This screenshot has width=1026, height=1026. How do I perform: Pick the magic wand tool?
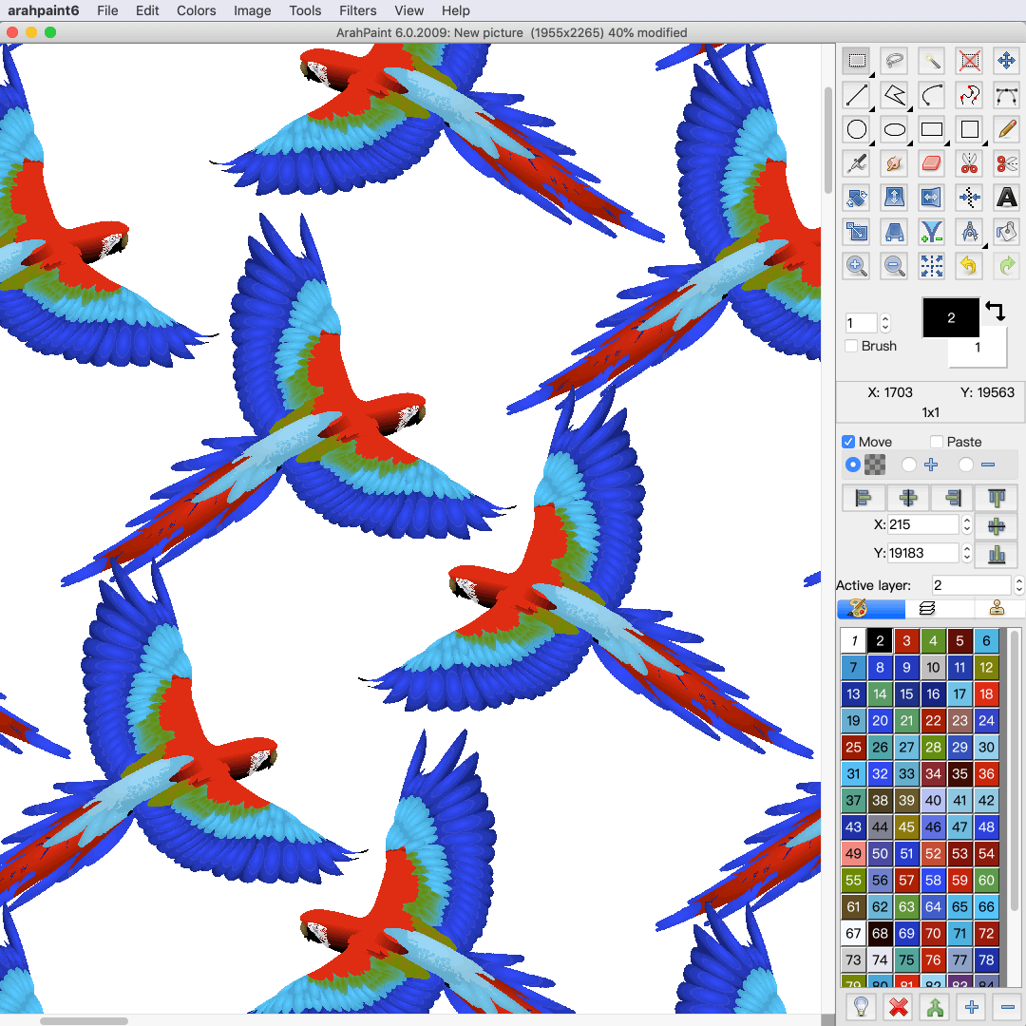tap(932, 61)
